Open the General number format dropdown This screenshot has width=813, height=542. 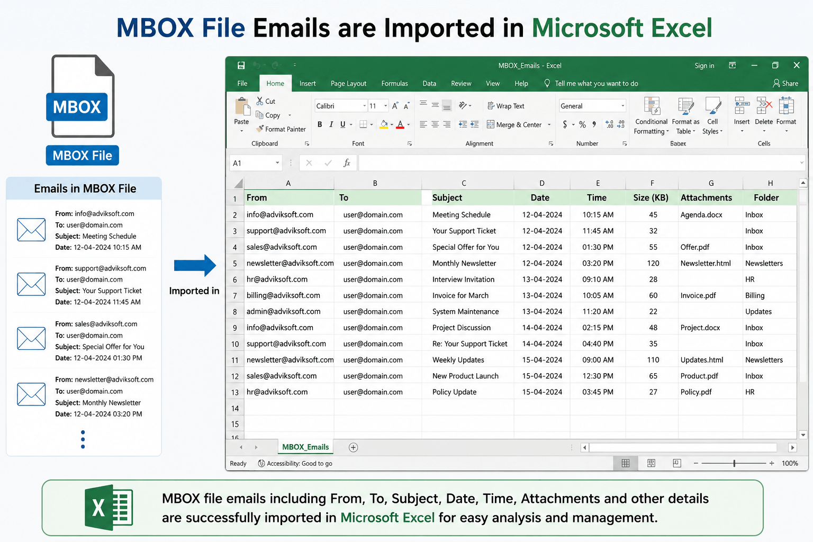pyautogui.click(x=622, y=106)
